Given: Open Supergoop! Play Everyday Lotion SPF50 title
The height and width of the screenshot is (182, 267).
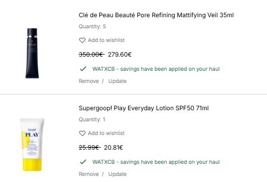Looking at the screenshot, I should [143, 108].
